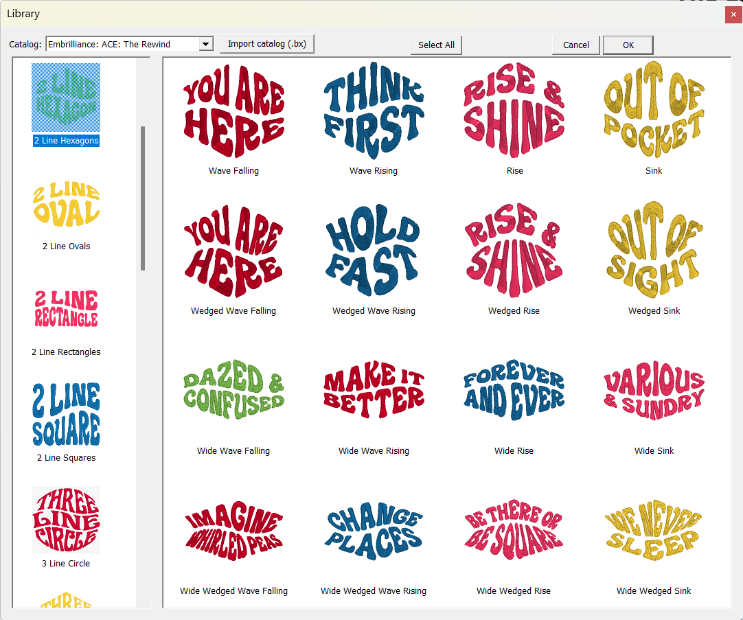The width and height of the screenshot is (743, 620).
Task: Cancel the Library dialog
Action: 575,45
